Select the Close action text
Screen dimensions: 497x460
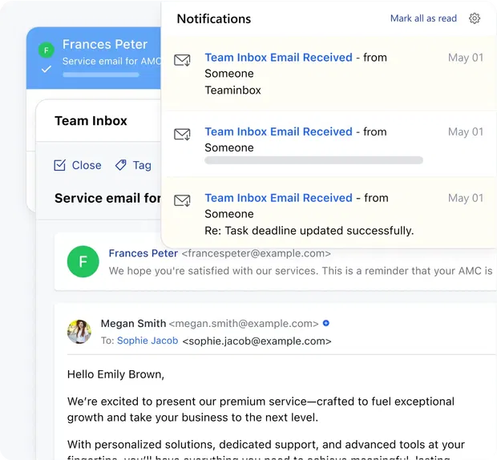87,165
